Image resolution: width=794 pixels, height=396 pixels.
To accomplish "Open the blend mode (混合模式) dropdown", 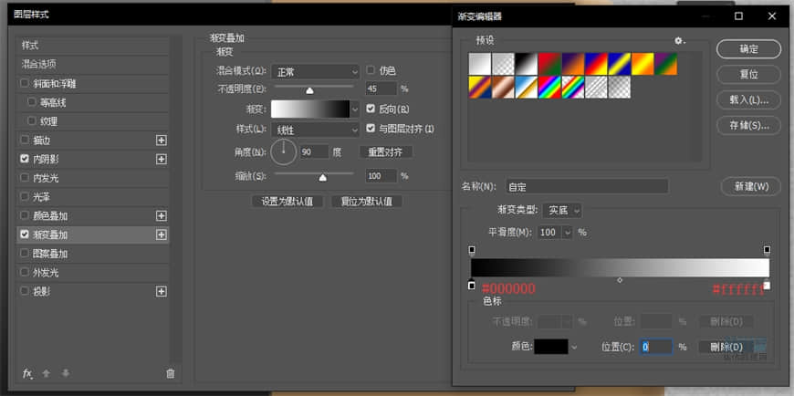I will (316, 72).
